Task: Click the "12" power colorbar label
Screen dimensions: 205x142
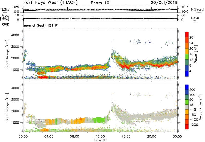Action: point(191,60)
